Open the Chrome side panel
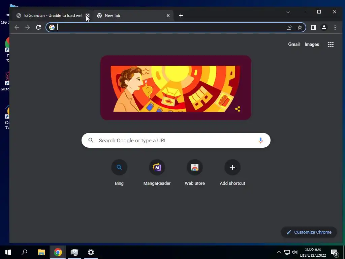The image size is (345, 259). click(313, 27)
